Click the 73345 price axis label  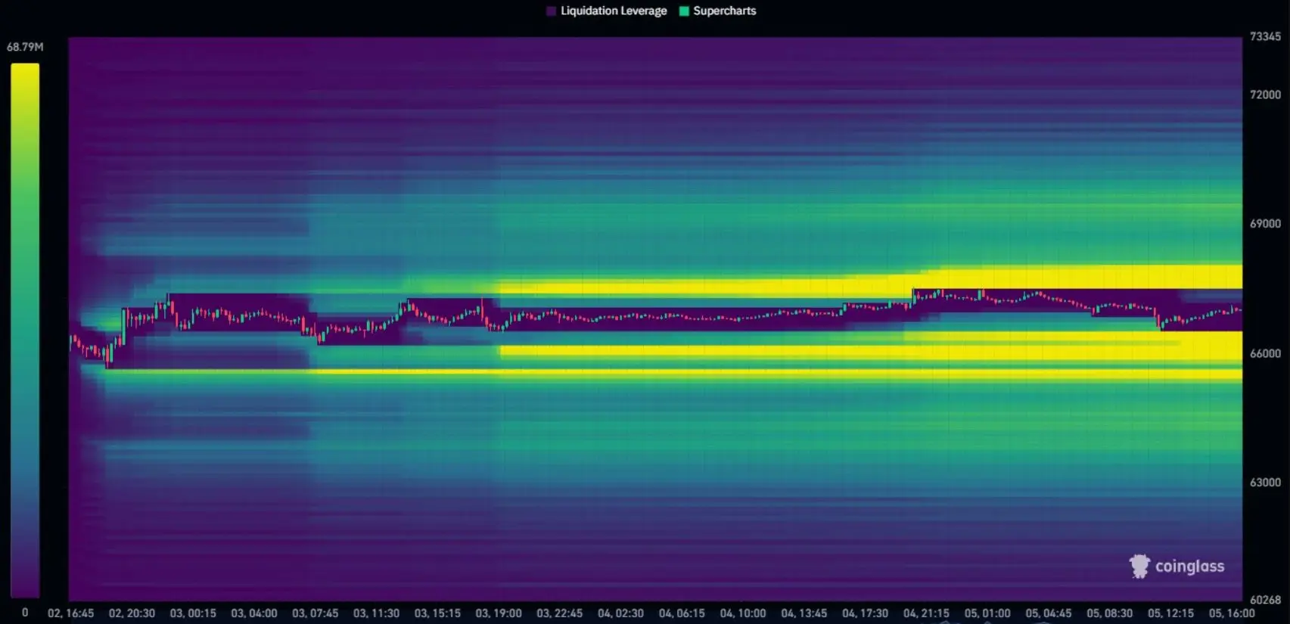tap(1265, 36)
